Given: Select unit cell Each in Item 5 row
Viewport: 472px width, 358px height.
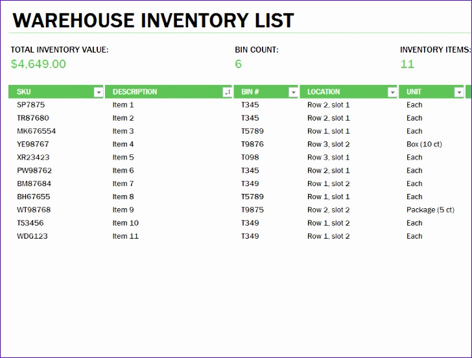Looking at the screenshot, I should 414,157.
